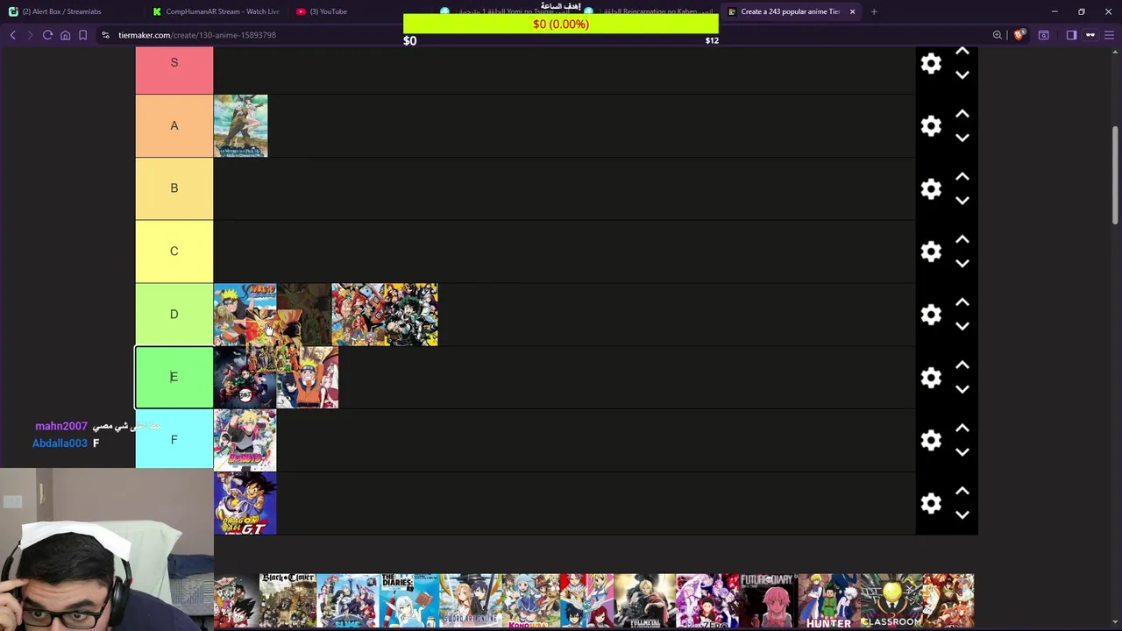The image size is (1122, 631).
Task: Bookmark this page with bookmark icon
Action: [x=82, y=35]
